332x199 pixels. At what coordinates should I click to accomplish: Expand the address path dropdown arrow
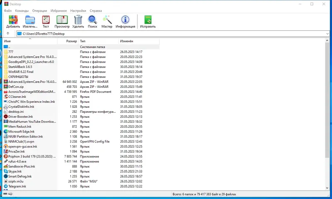[x=327, y=34]
